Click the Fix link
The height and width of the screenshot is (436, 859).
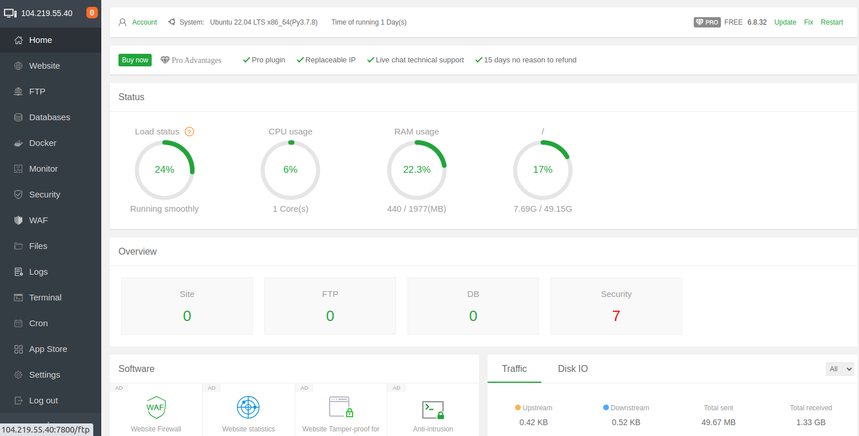tap(808, 22)
